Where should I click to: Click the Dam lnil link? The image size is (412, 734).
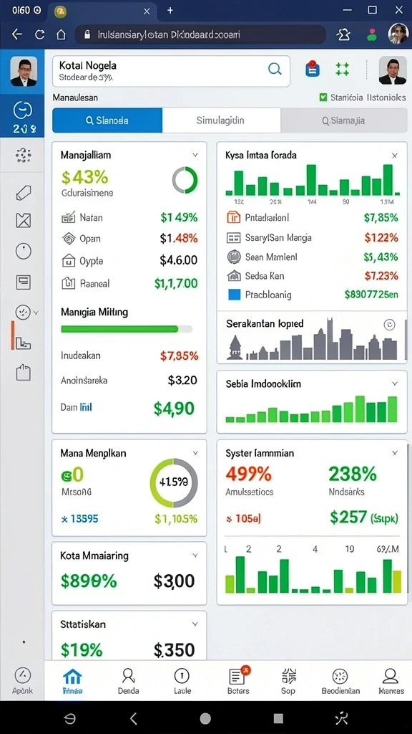76,407
